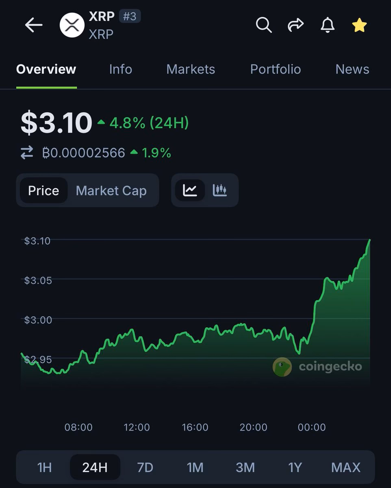Screen dimensions: 391x488
Task: Select the 1H range on the timeframe bar
Action: (x=45, y=467)
